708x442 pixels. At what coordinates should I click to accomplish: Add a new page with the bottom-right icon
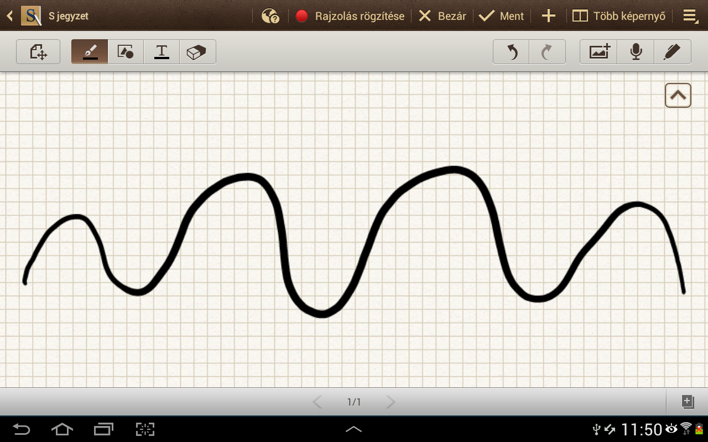coord(687,402)
